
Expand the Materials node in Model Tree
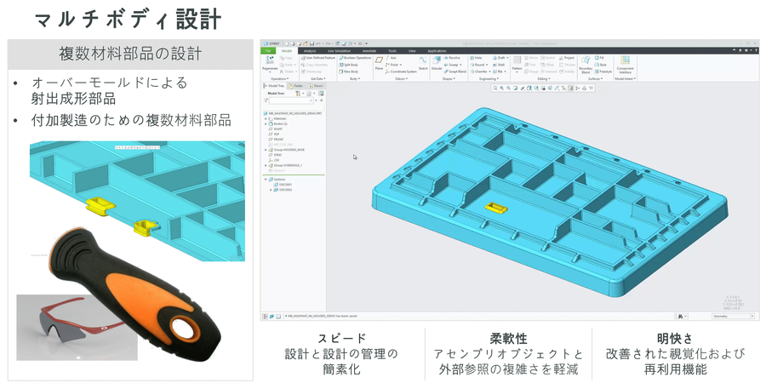266,118
